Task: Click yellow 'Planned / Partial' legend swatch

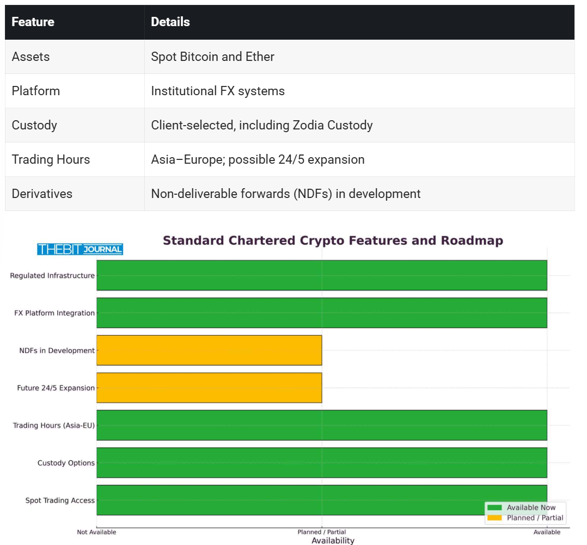Action: pos(494,518)
